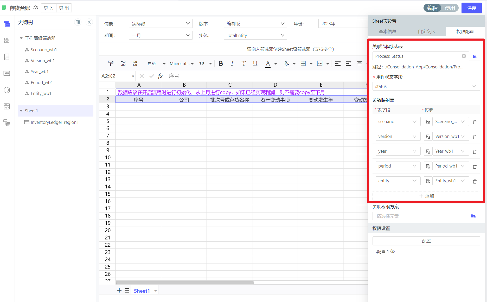
Task: Apply underline formatting from toolbar
Action: 255,63
